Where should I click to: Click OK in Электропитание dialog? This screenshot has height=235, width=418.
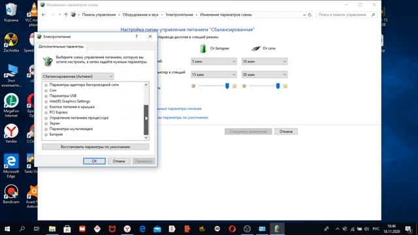(94, 161)
